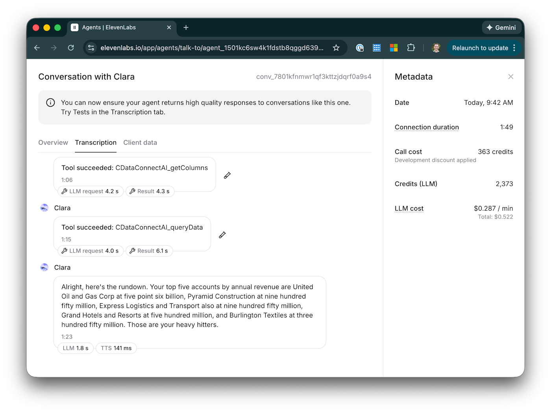
Task: Switch to the Overview tab
Action: pos(53,143)
